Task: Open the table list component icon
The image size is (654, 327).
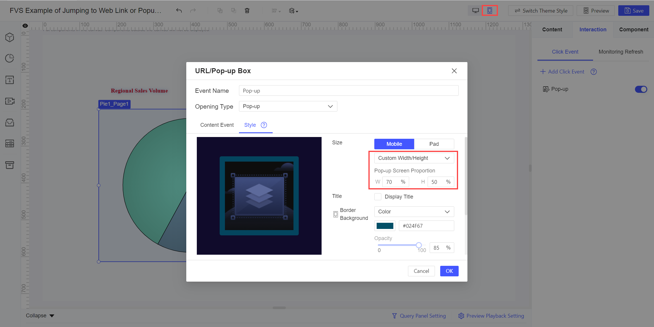Action: (10, 143)
